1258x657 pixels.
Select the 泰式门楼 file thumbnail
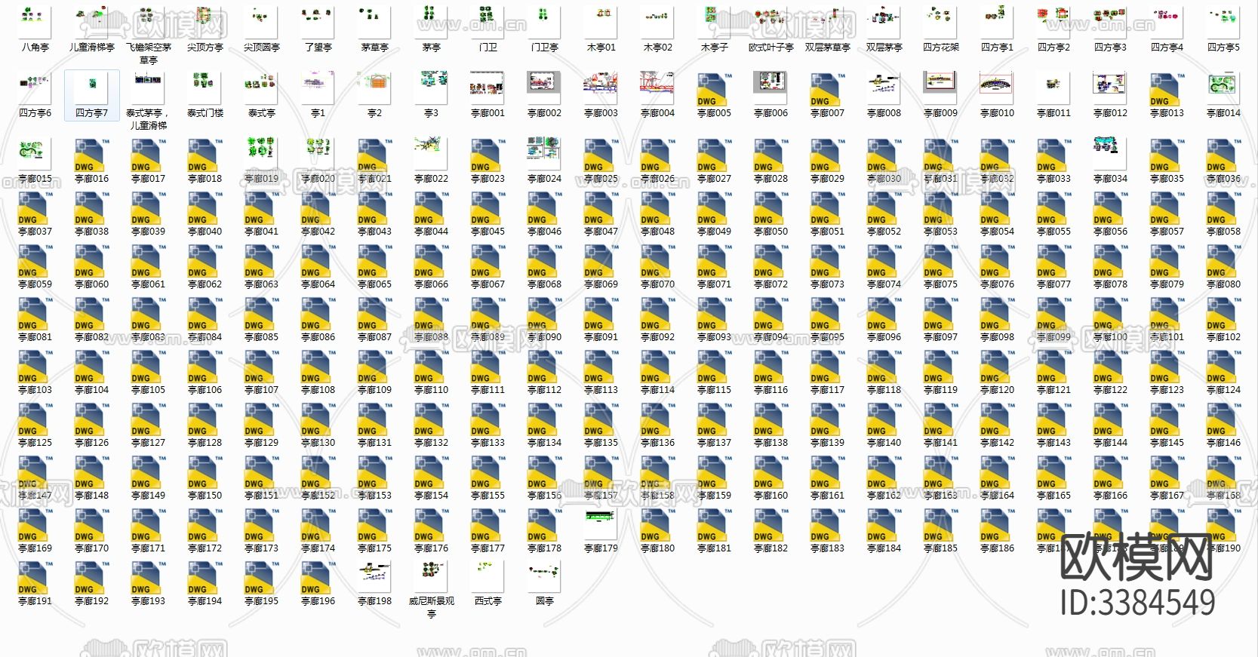pos(205,87)
